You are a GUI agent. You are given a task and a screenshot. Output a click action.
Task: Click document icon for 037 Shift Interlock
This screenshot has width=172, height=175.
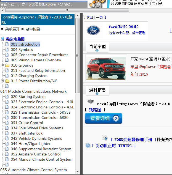pos(7,133)
